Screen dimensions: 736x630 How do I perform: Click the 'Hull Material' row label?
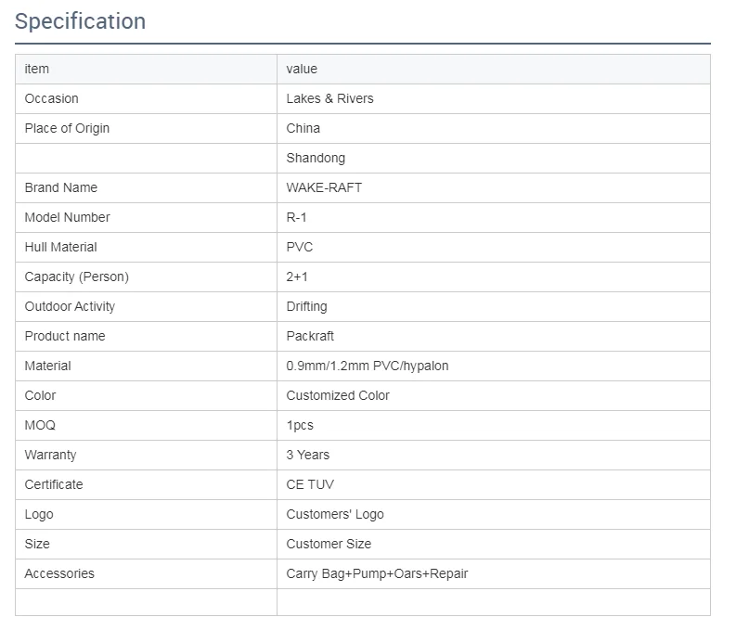coord(60,247)
